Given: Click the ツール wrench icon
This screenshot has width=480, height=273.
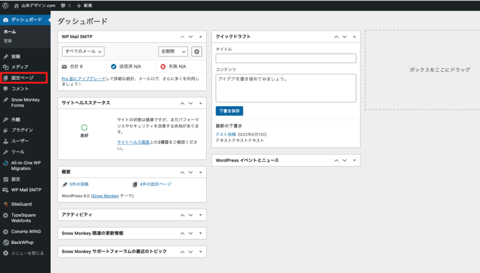Looking at the screenshot, I should (6, 152).
